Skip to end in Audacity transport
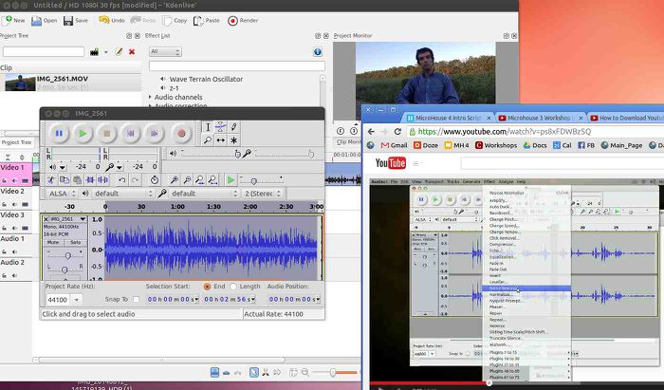The height and width of the screenshot is (390, 664). (154, 134)
